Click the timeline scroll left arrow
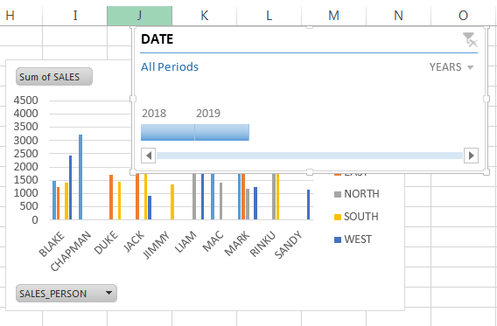 [149, 156]
